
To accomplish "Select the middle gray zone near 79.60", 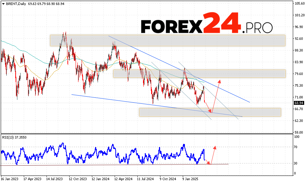I will pos(199,74).
